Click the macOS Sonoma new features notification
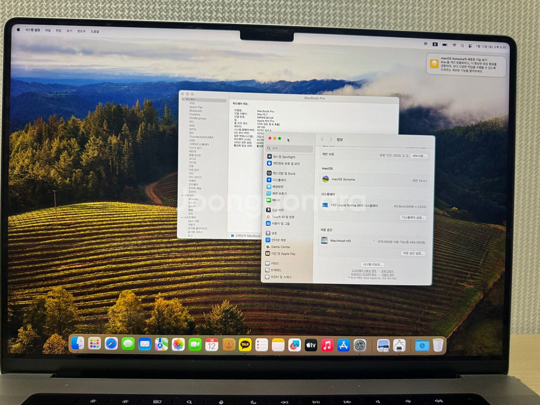The height and width of the screenshot is (405, 540). (x=467, y=65)
